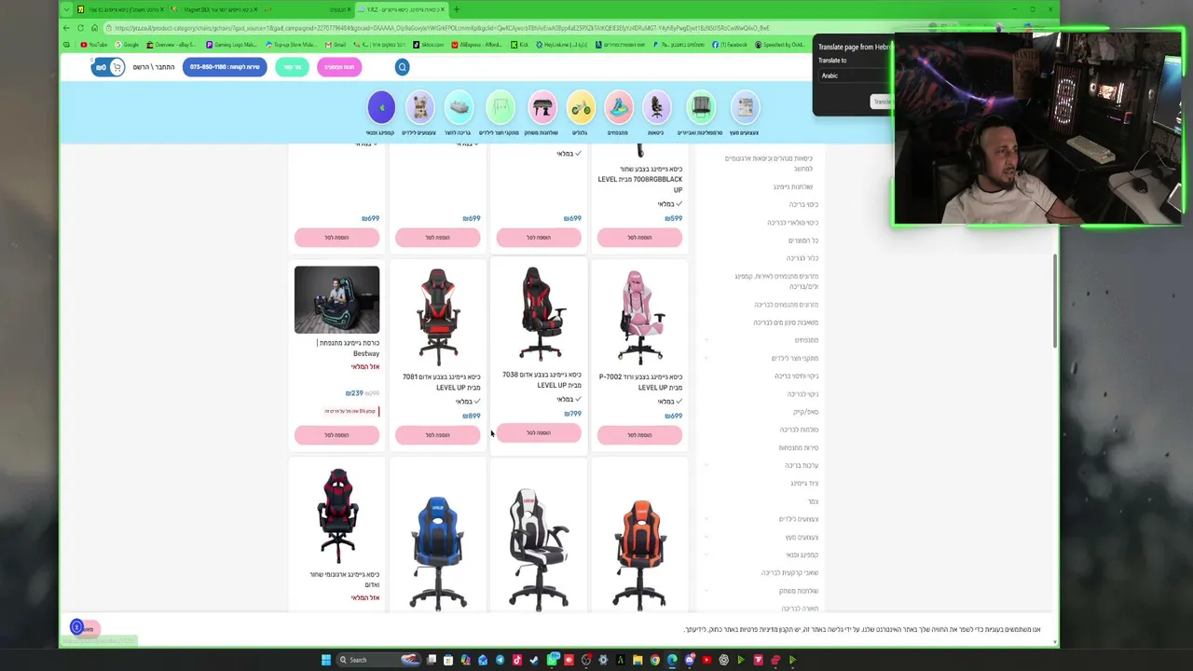The image size is (1193, 671).
Task: Open YouTube icon in the taskbar
Action: pyautogui.click(x=706, y=660)
